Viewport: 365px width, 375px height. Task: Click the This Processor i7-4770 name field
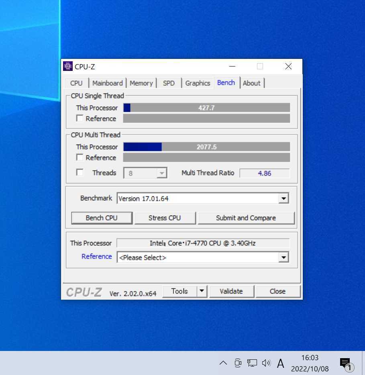[x=203, y=243]
